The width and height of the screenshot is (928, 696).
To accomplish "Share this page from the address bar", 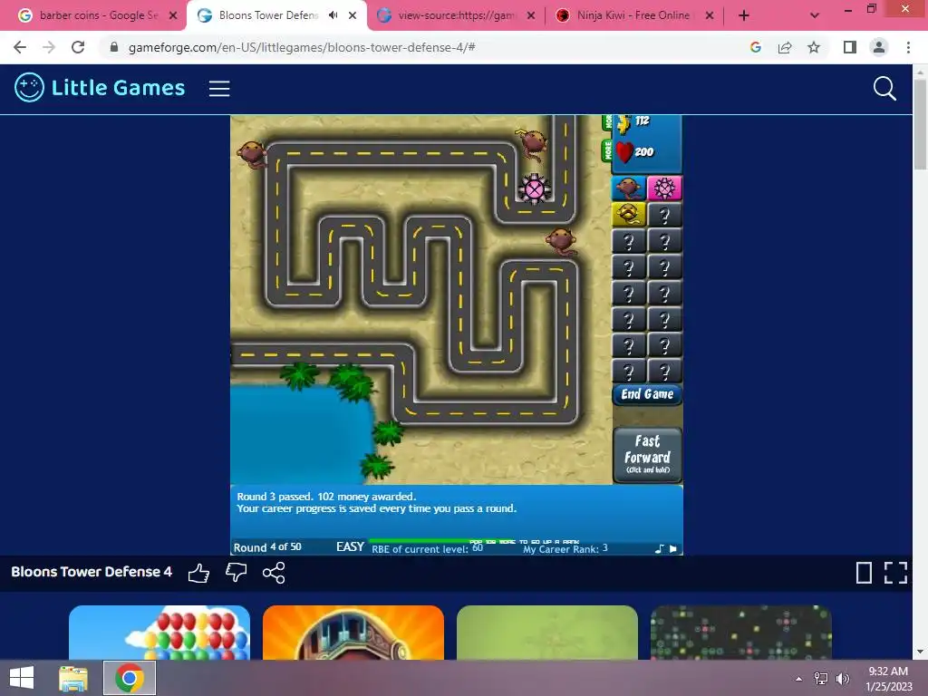I will click(785, 47).
